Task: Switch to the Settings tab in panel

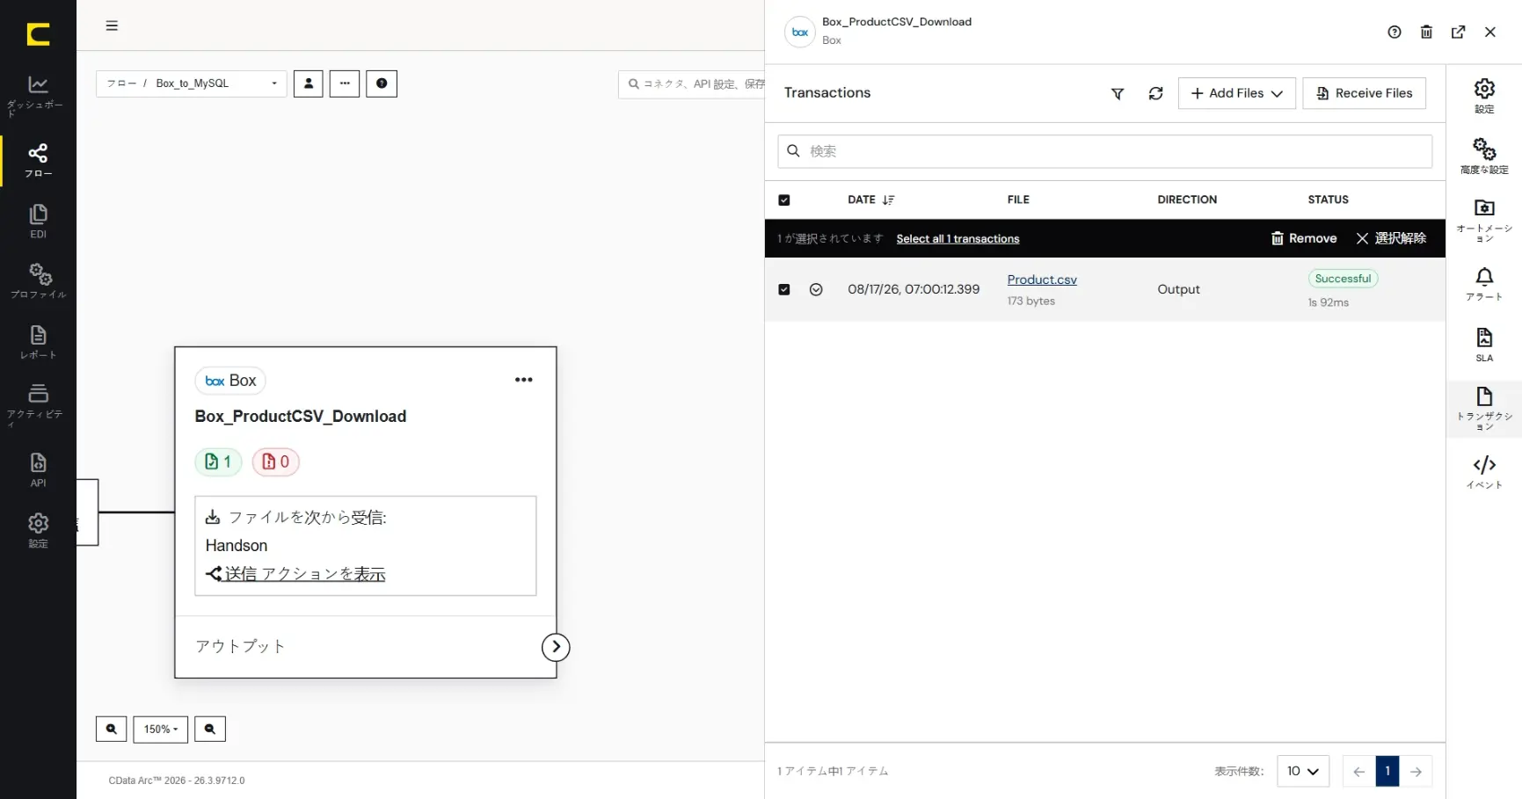Action: (x=1484, y=96)
